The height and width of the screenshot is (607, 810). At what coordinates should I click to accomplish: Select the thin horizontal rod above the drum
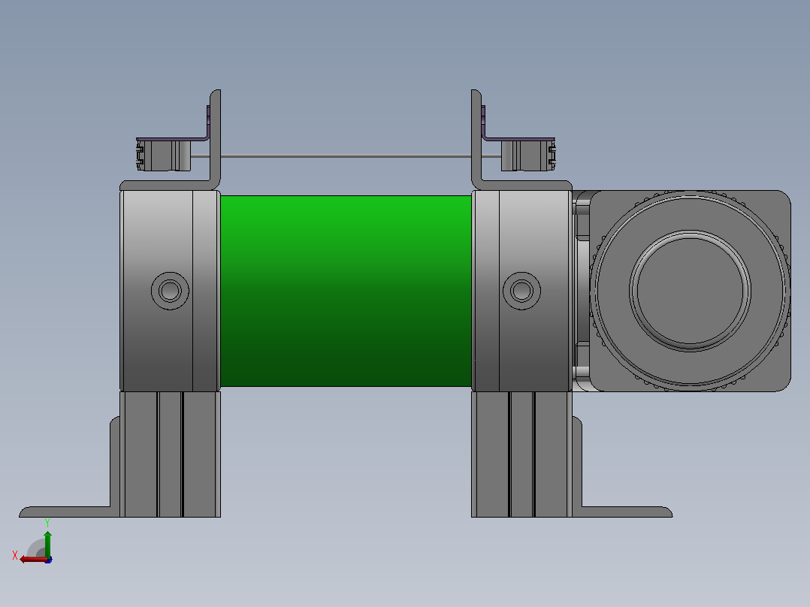coord(346,156)
